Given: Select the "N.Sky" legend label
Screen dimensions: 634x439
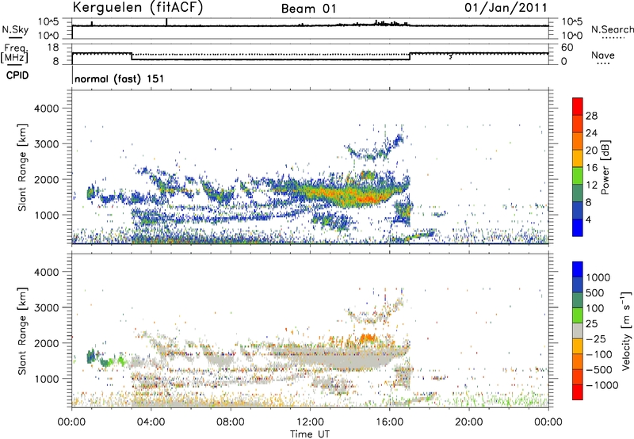Looking at the screenshot, I should click(15, 29).
